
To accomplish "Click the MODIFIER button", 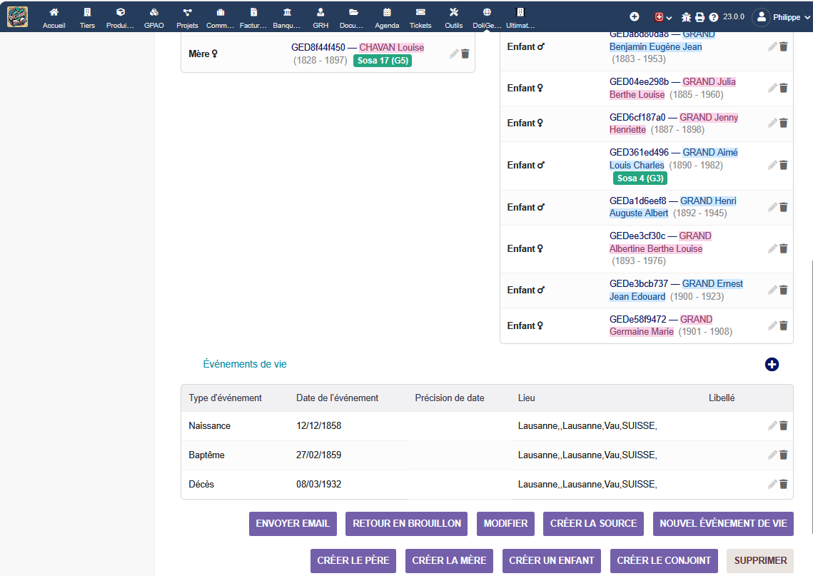I will 505,523.
